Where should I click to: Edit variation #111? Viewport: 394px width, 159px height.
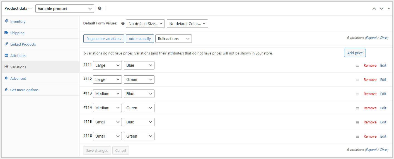tap(383, 66)
